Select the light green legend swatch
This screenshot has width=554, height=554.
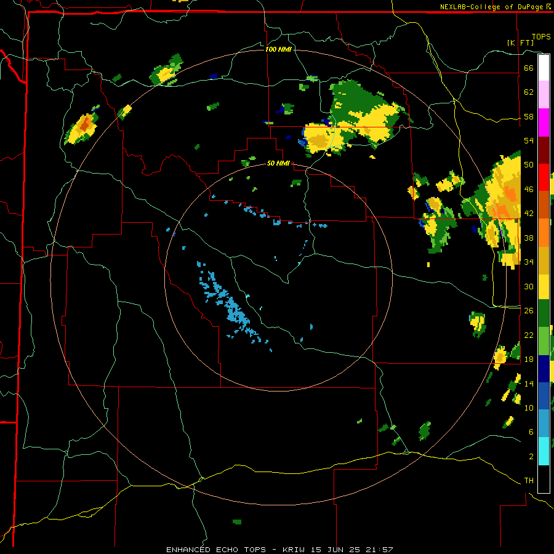tap(544, 340)
